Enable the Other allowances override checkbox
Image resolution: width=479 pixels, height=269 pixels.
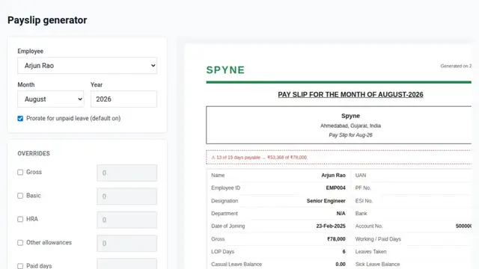click(x=20, y=243)
